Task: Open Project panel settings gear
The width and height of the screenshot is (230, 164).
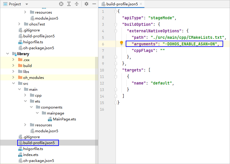Action: coord(86,4)
